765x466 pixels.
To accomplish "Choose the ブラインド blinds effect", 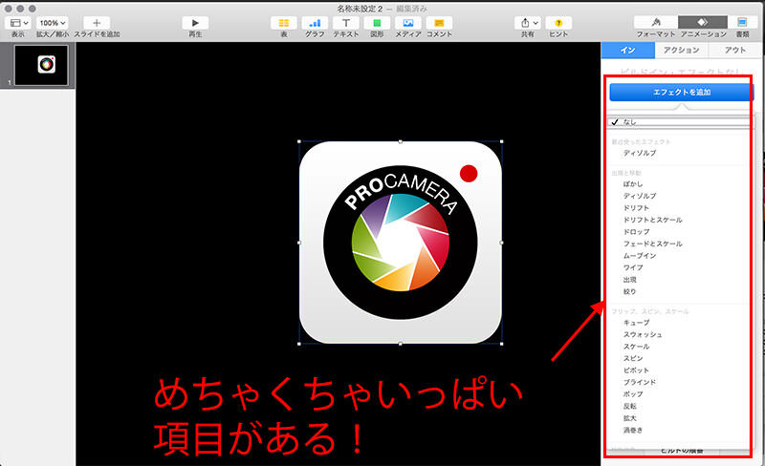I will pyautogui.click(x=639, y=383).
